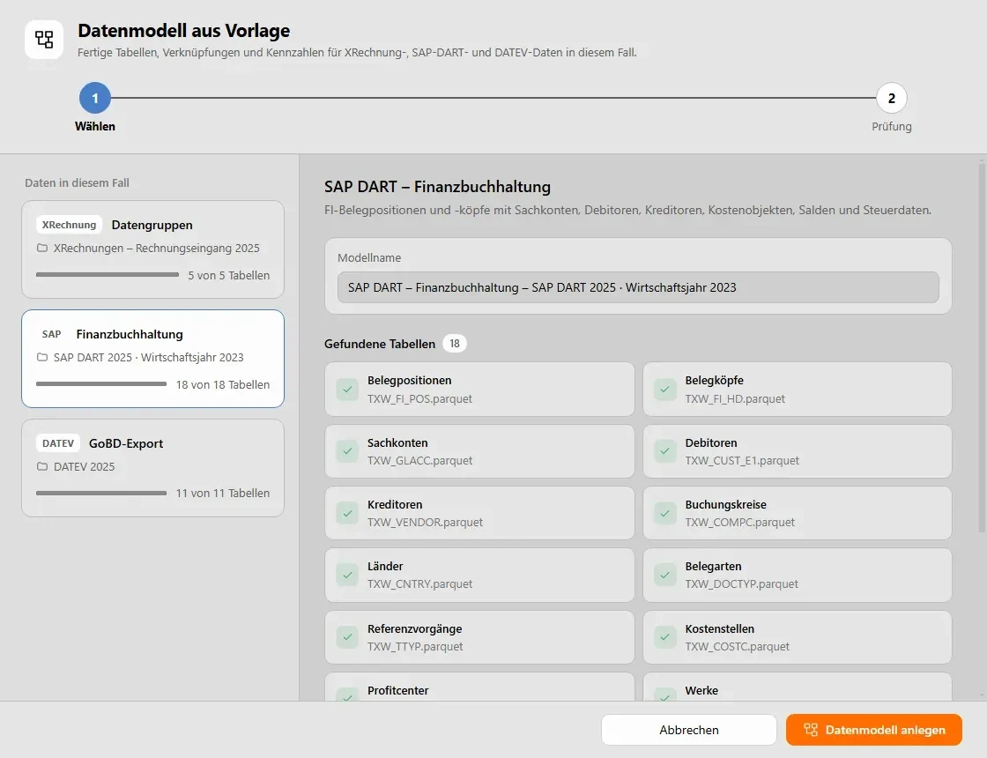This screenshot has width=987, height=758.
Task: Toggle the Länder table checkbox
Action: [347, 574]
